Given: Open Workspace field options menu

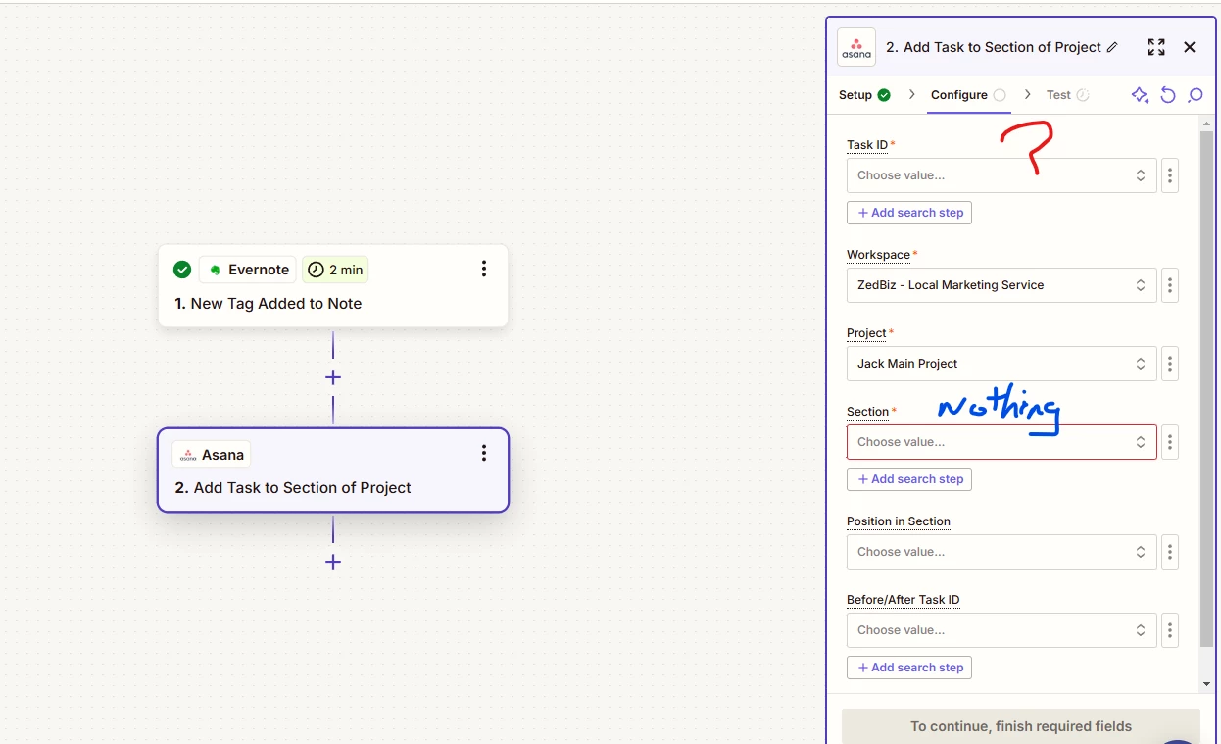Looking at the screenshot, I should (1170, 285).
